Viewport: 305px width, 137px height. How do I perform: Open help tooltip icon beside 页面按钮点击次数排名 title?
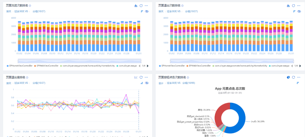188,78
